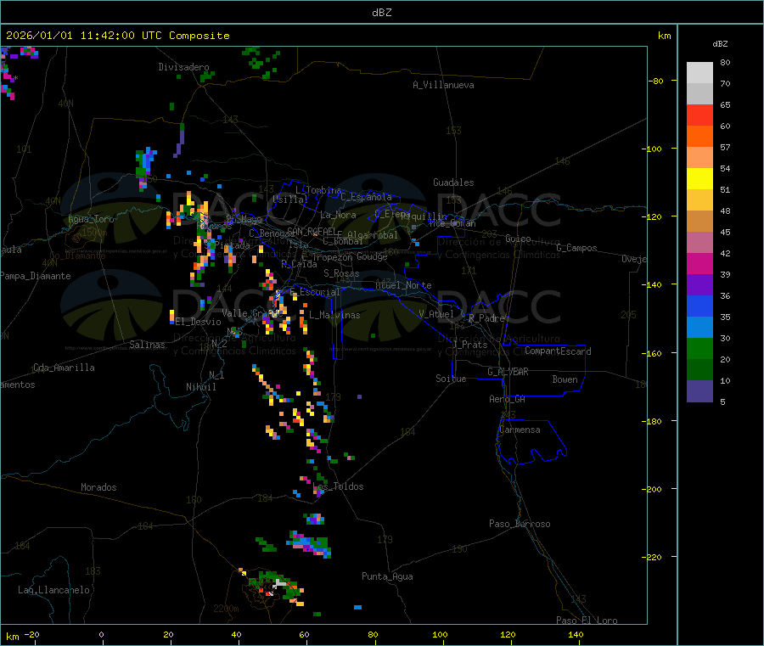Click the magenta 39-42 dBZ legend swatch
This screenshot has width=764, height=646.
coord(699,263)
